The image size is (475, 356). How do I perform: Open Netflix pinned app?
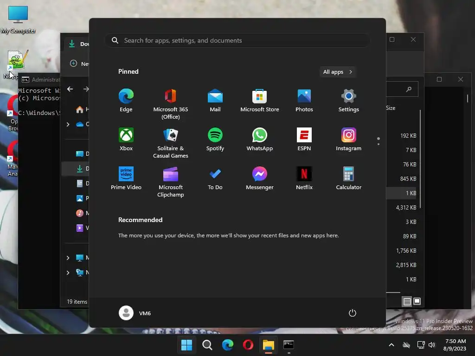pos(304,178)
